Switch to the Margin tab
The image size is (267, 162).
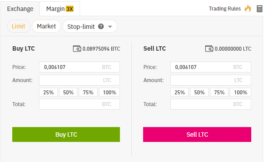60,9
